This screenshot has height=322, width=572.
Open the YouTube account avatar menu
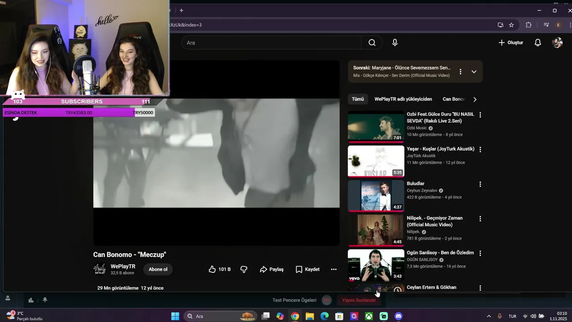pos(557,42)
